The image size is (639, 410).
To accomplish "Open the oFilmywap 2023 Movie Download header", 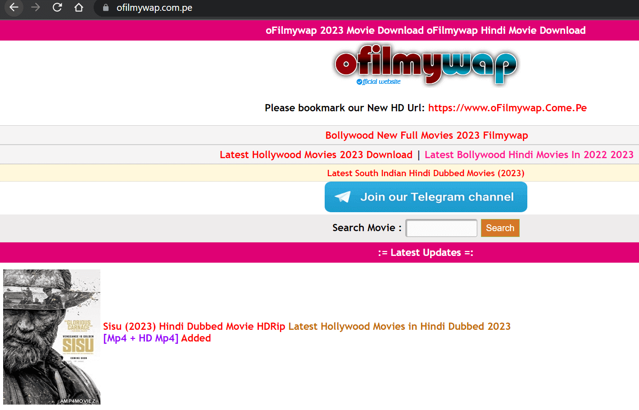I will click(426, 30).
